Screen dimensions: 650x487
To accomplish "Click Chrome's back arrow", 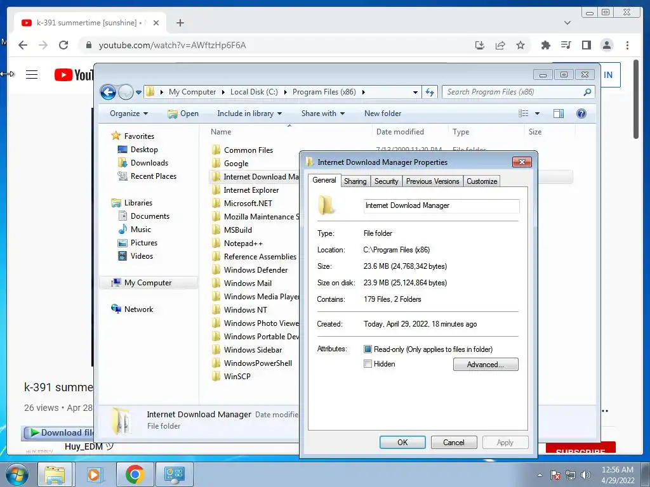I will coord(23,45).
